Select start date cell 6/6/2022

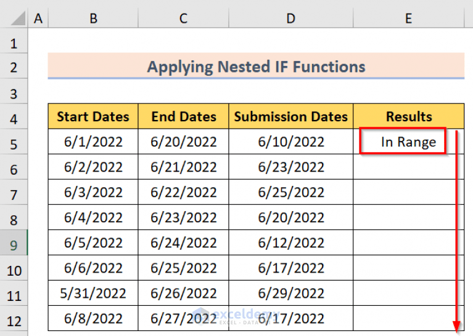coord(93,268)
